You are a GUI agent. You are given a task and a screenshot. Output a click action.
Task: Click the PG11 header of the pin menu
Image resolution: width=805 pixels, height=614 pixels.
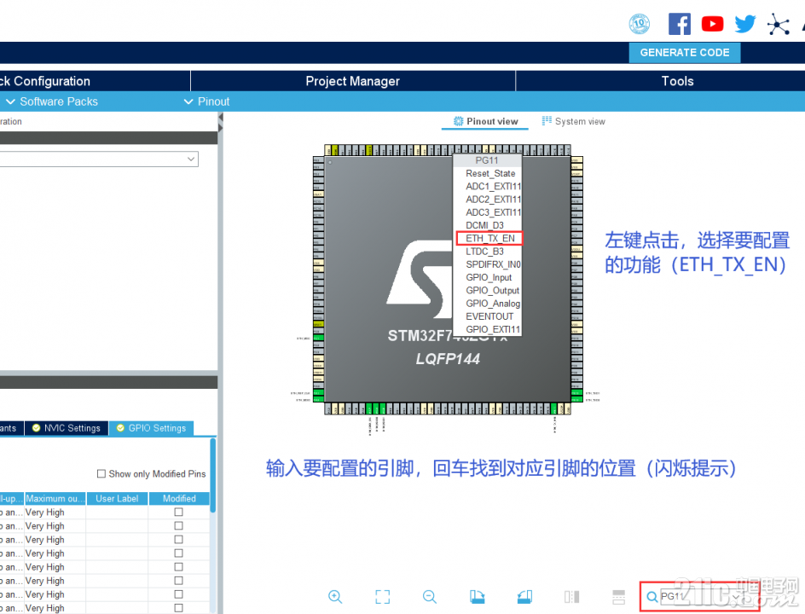[487, 160]
